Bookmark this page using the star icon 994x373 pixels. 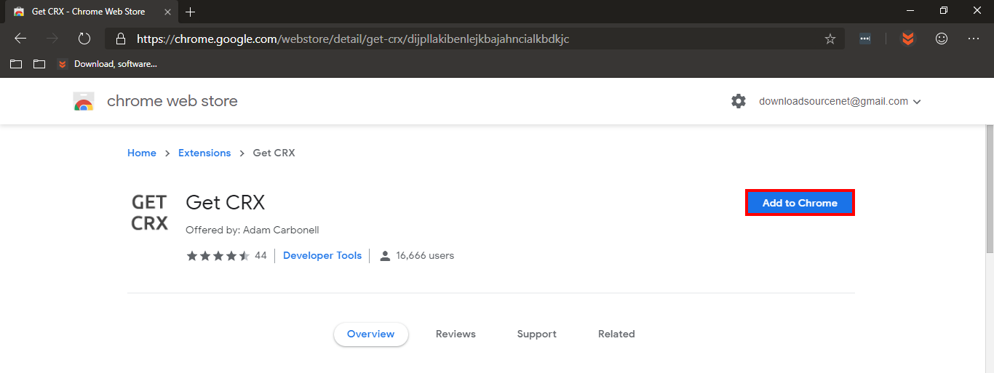coord(830,39)
